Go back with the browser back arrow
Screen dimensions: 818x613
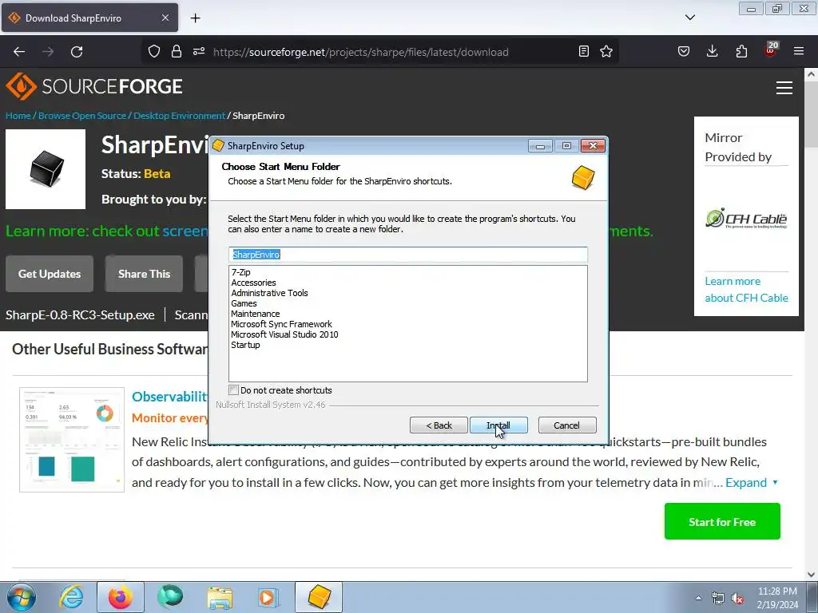point(19,52)
